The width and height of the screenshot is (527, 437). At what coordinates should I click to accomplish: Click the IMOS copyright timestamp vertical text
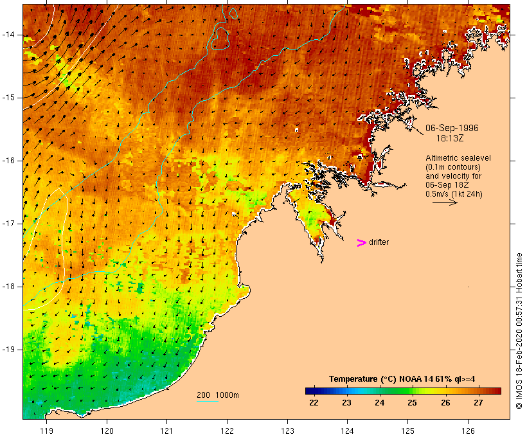coord(519,331)
